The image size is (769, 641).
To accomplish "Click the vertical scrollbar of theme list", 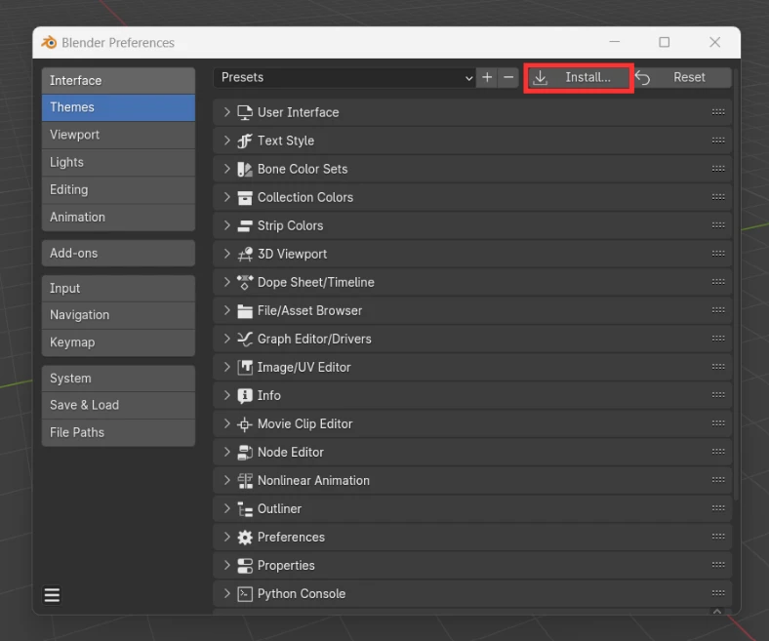I will (x=737, y=285).
